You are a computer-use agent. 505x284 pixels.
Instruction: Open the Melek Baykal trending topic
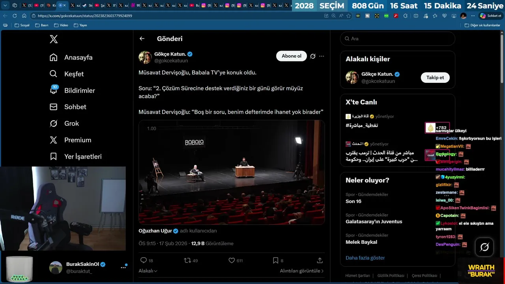point(361,242)
